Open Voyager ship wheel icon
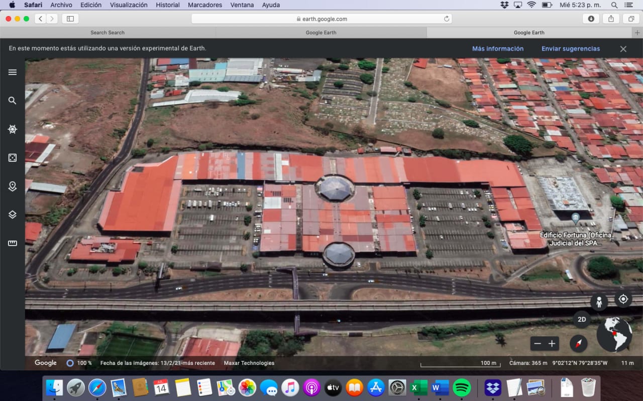Image resolution: width=643 pixels, height=401 pixels. coord(13,129)
